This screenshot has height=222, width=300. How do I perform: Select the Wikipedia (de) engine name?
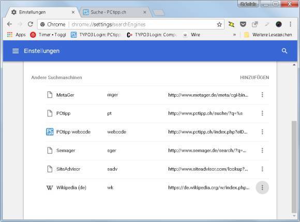coord(71,187)
